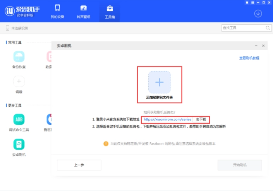Click the 爱思助手 logo in the header
Viewport: 273px width, 191px height.
click(x=10, y=11)
